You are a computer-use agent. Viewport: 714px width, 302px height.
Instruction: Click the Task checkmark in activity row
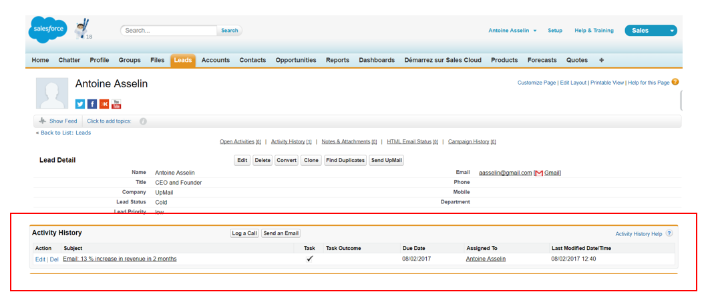click(310, 259)
